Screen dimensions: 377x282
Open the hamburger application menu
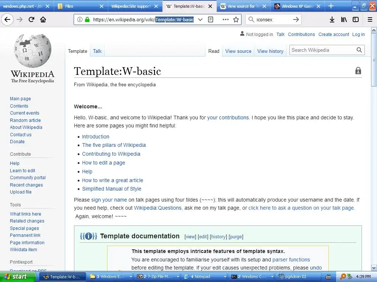pyautogui.click(x=370, y=19)
